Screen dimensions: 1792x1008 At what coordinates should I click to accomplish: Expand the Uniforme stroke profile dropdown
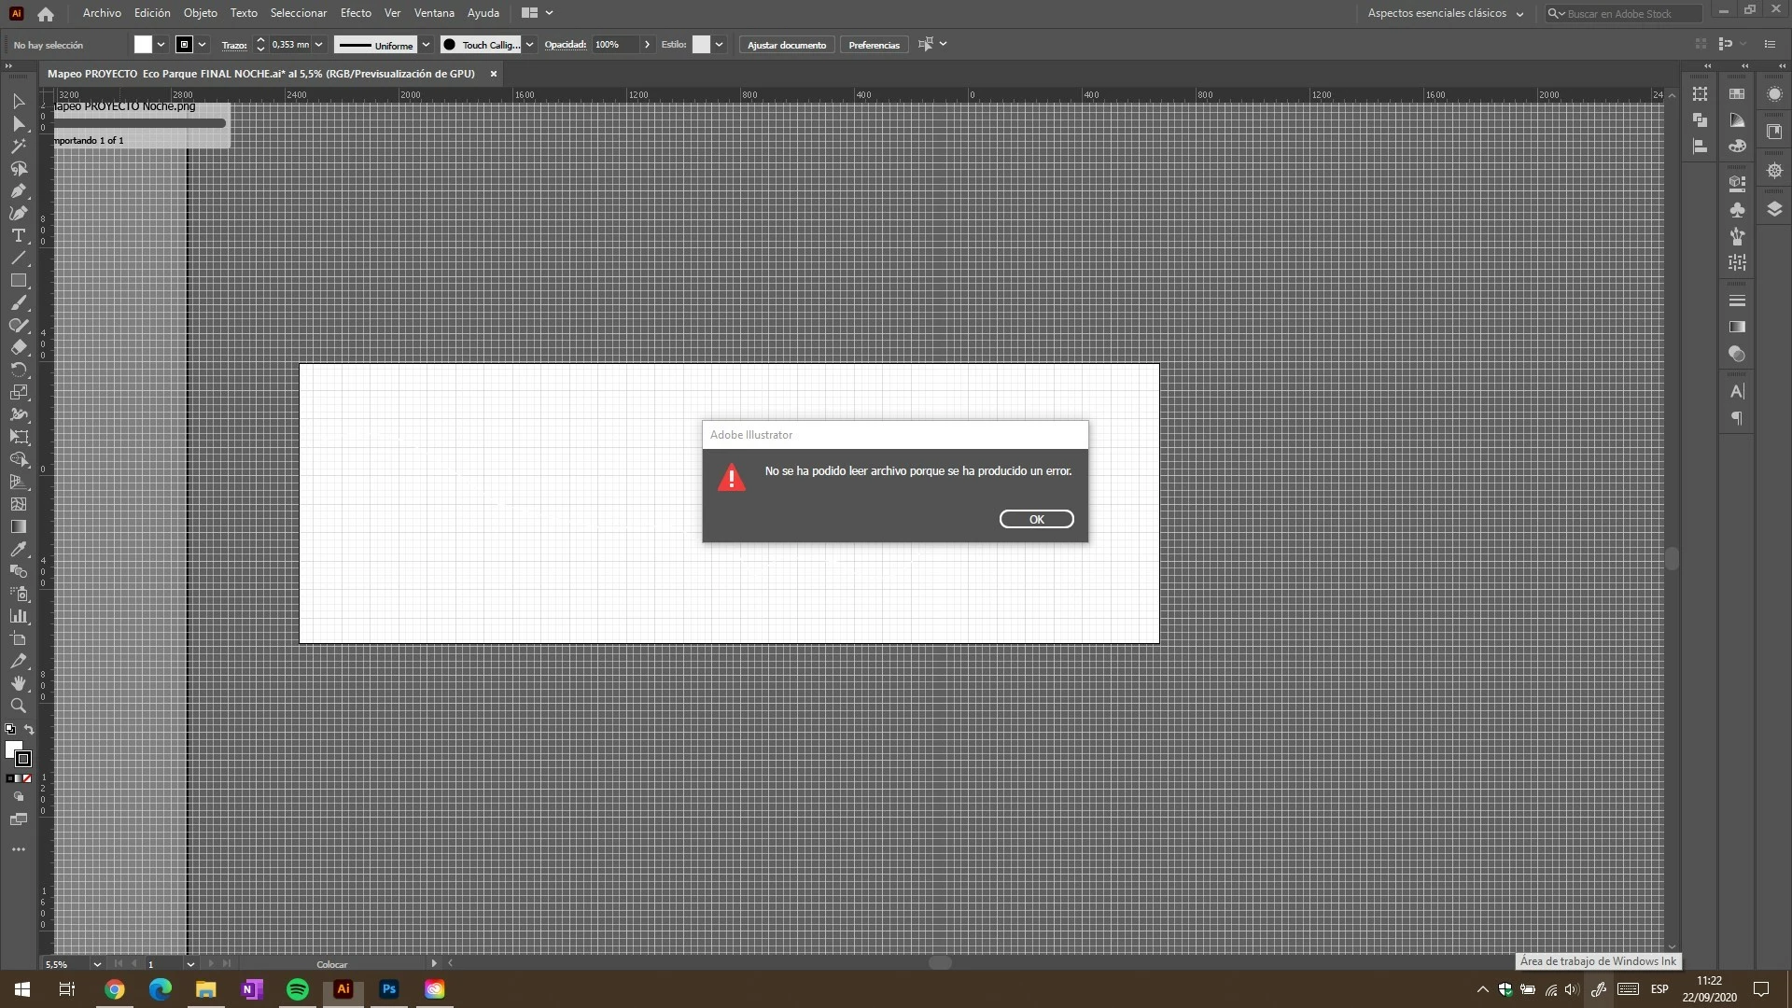coord(426,45)
